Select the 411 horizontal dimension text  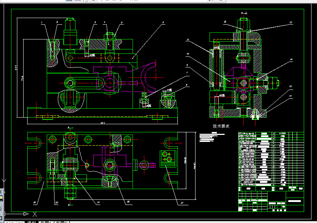[102, 123]
